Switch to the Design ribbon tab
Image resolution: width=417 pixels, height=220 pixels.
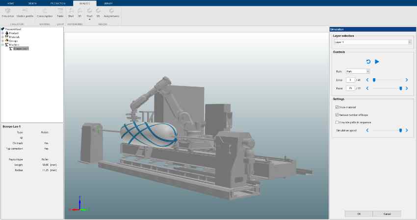click(x=32, y=3)
